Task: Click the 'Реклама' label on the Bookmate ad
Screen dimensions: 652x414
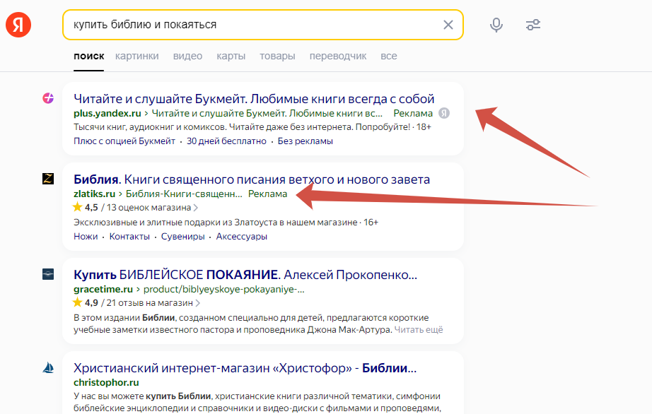Action: pos(413,113)
